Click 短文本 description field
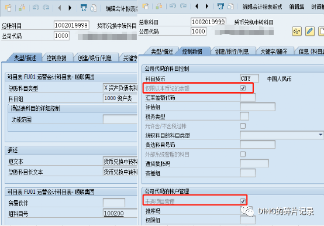324x226 pixels. [x=120, y=161]
